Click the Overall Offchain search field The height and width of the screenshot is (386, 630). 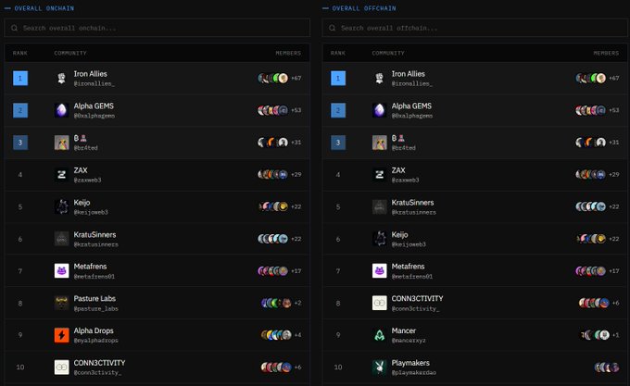[475, 28]
